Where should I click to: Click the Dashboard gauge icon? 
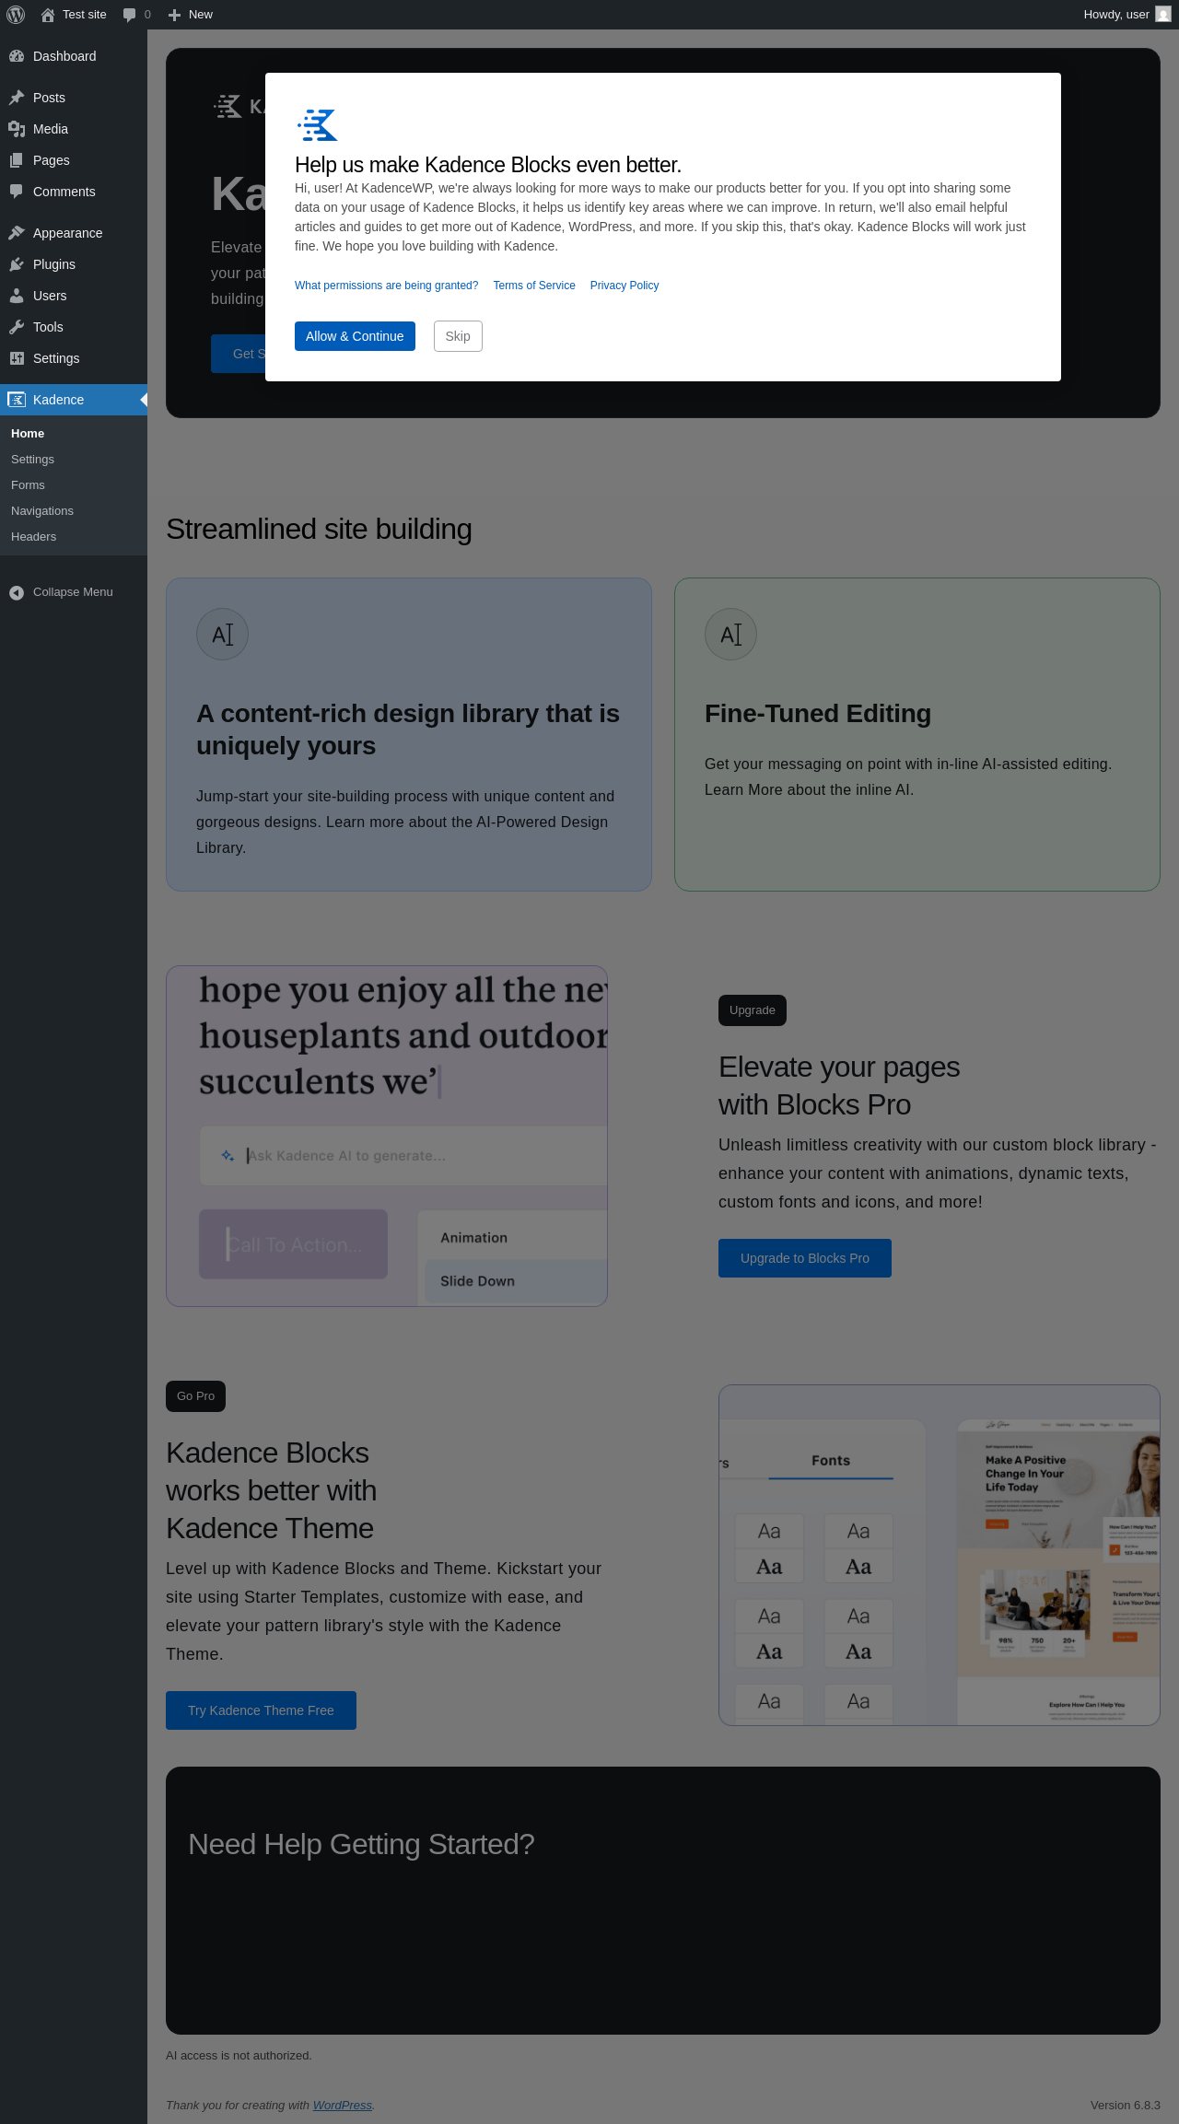tap(17, 56)
